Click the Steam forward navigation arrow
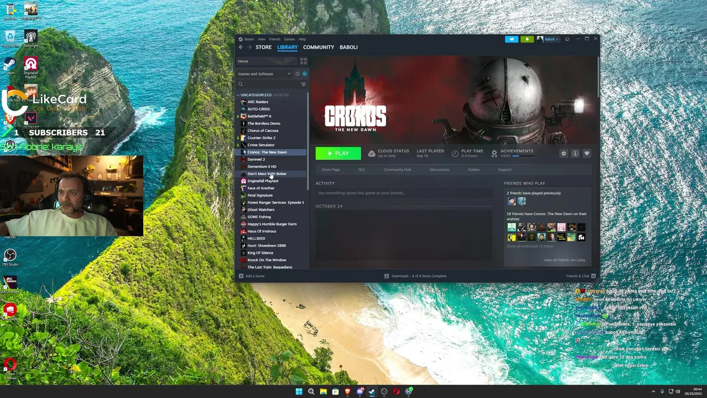Viewport: 707px width, 398px height. tap(249, 47)
